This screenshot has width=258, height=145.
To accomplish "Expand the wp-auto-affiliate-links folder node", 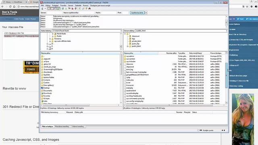I will [x=50, y=41].
